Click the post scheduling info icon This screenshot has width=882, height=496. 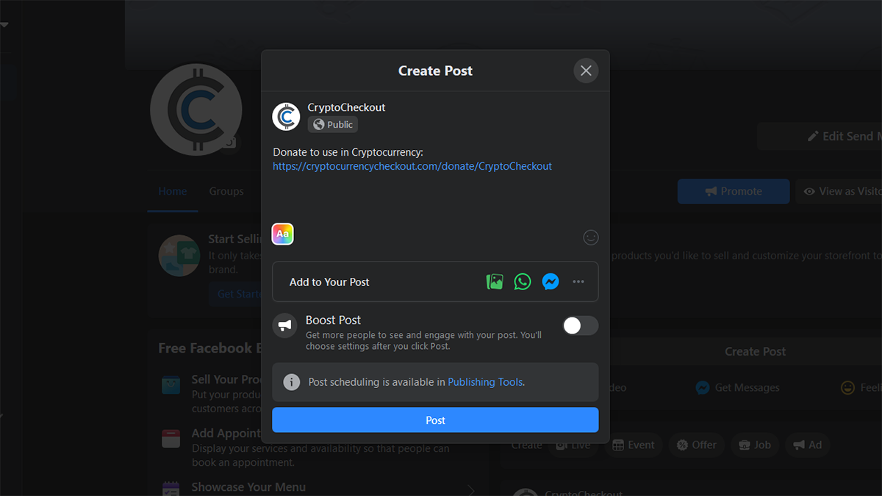pos(292,382)
